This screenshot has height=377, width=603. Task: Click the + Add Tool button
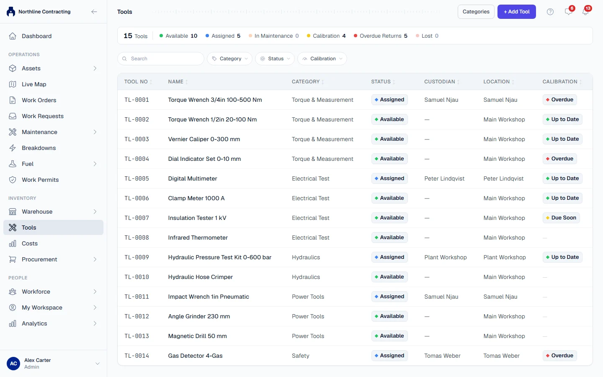coord(517,12)
